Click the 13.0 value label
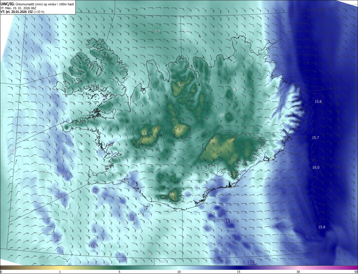Screen dimensions: 358x274 (x=93, y=246)
